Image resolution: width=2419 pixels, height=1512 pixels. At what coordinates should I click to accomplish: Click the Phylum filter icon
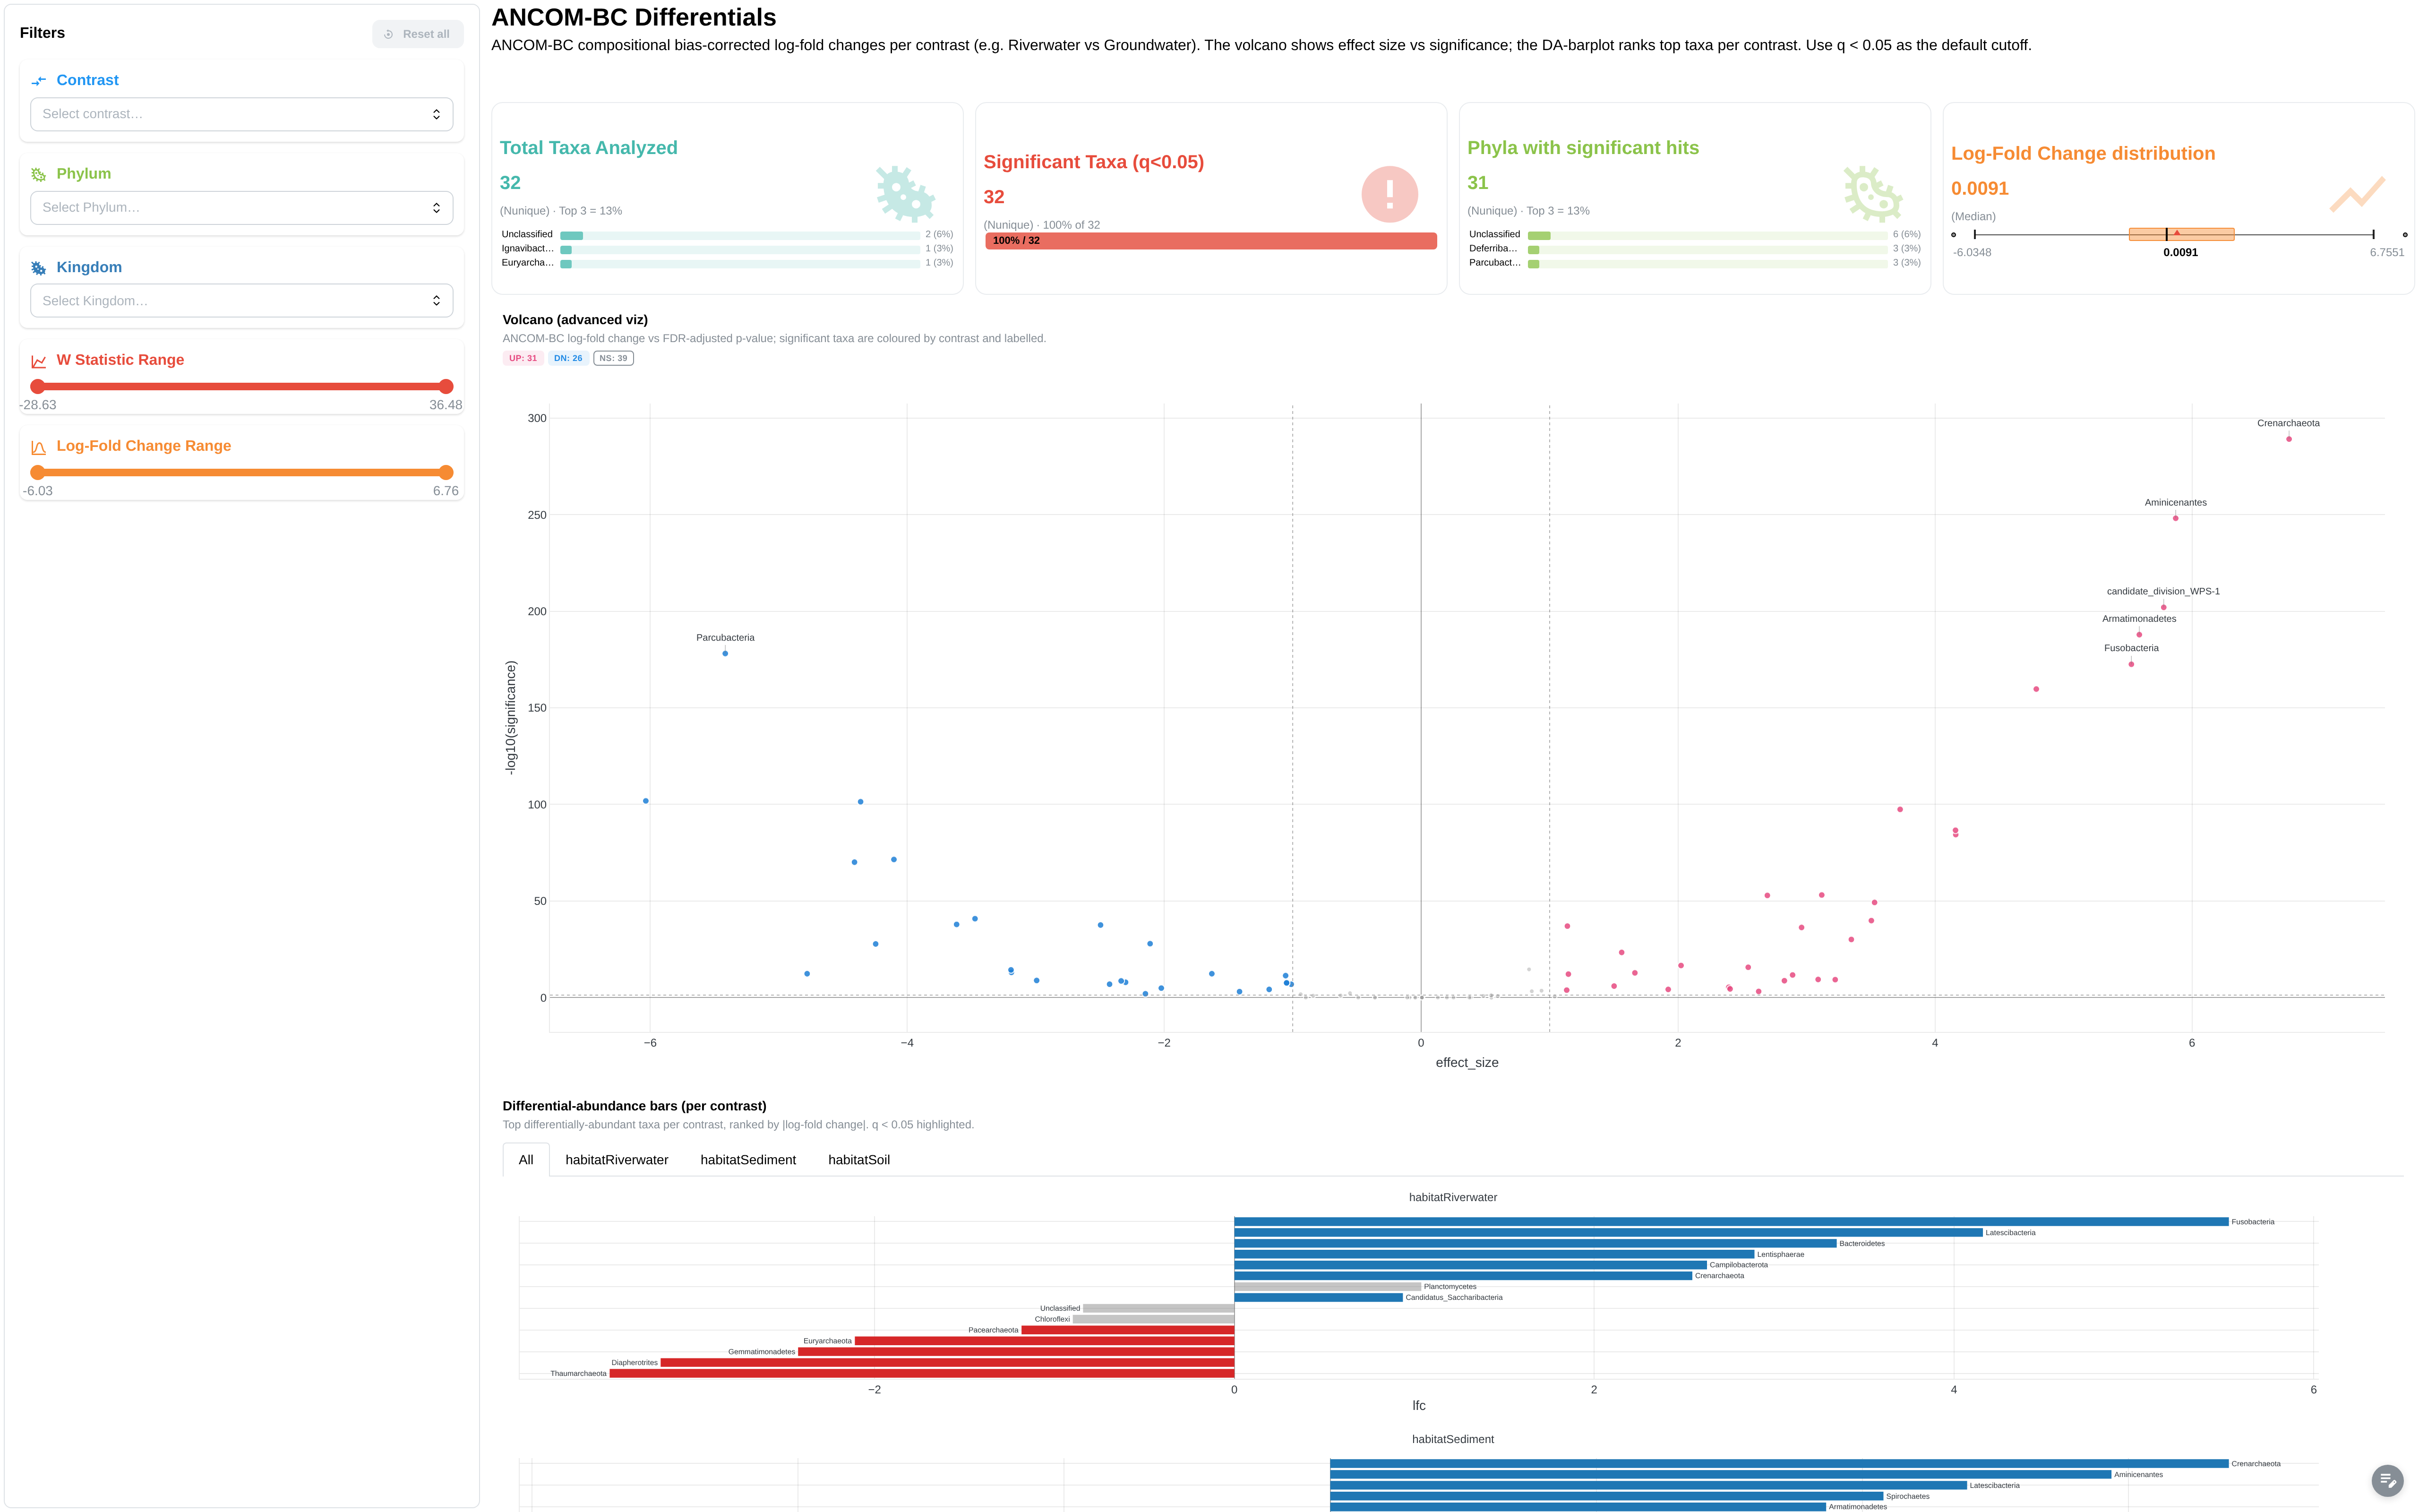(39, 174)
